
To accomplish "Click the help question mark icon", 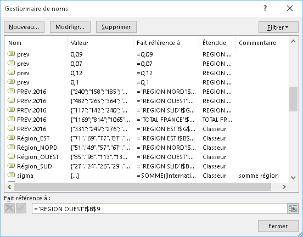I will coord(265,8).
